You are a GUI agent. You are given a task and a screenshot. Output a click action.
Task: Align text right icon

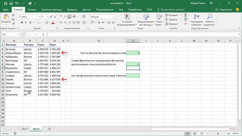pyautogui.click(x=70, y=23)
